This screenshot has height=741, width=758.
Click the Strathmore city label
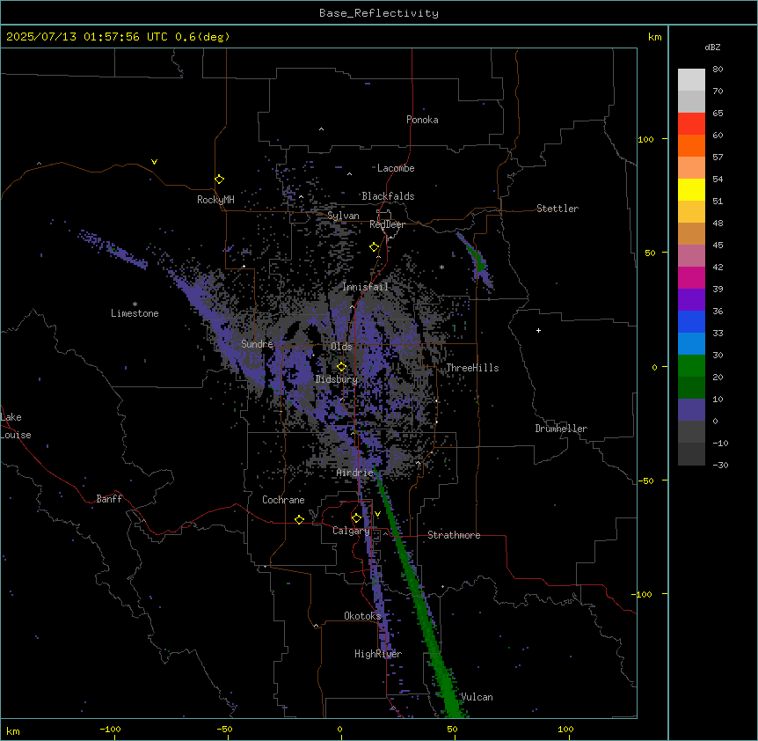tap(454, 535)
